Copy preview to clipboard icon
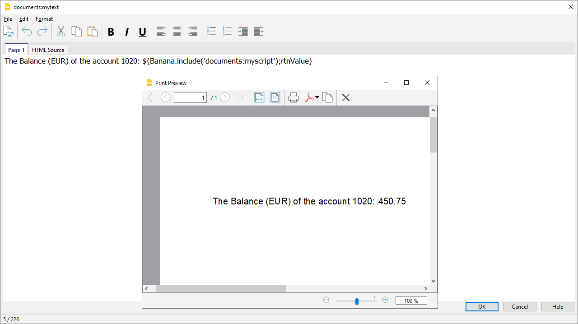578x324 pixels. [327, 97]
